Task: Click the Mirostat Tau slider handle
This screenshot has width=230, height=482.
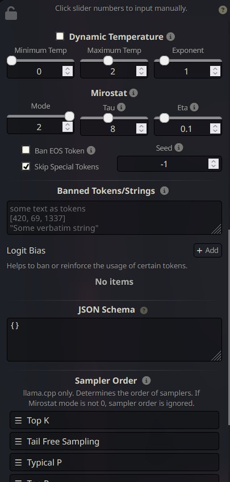Action: tap(108, 118)
